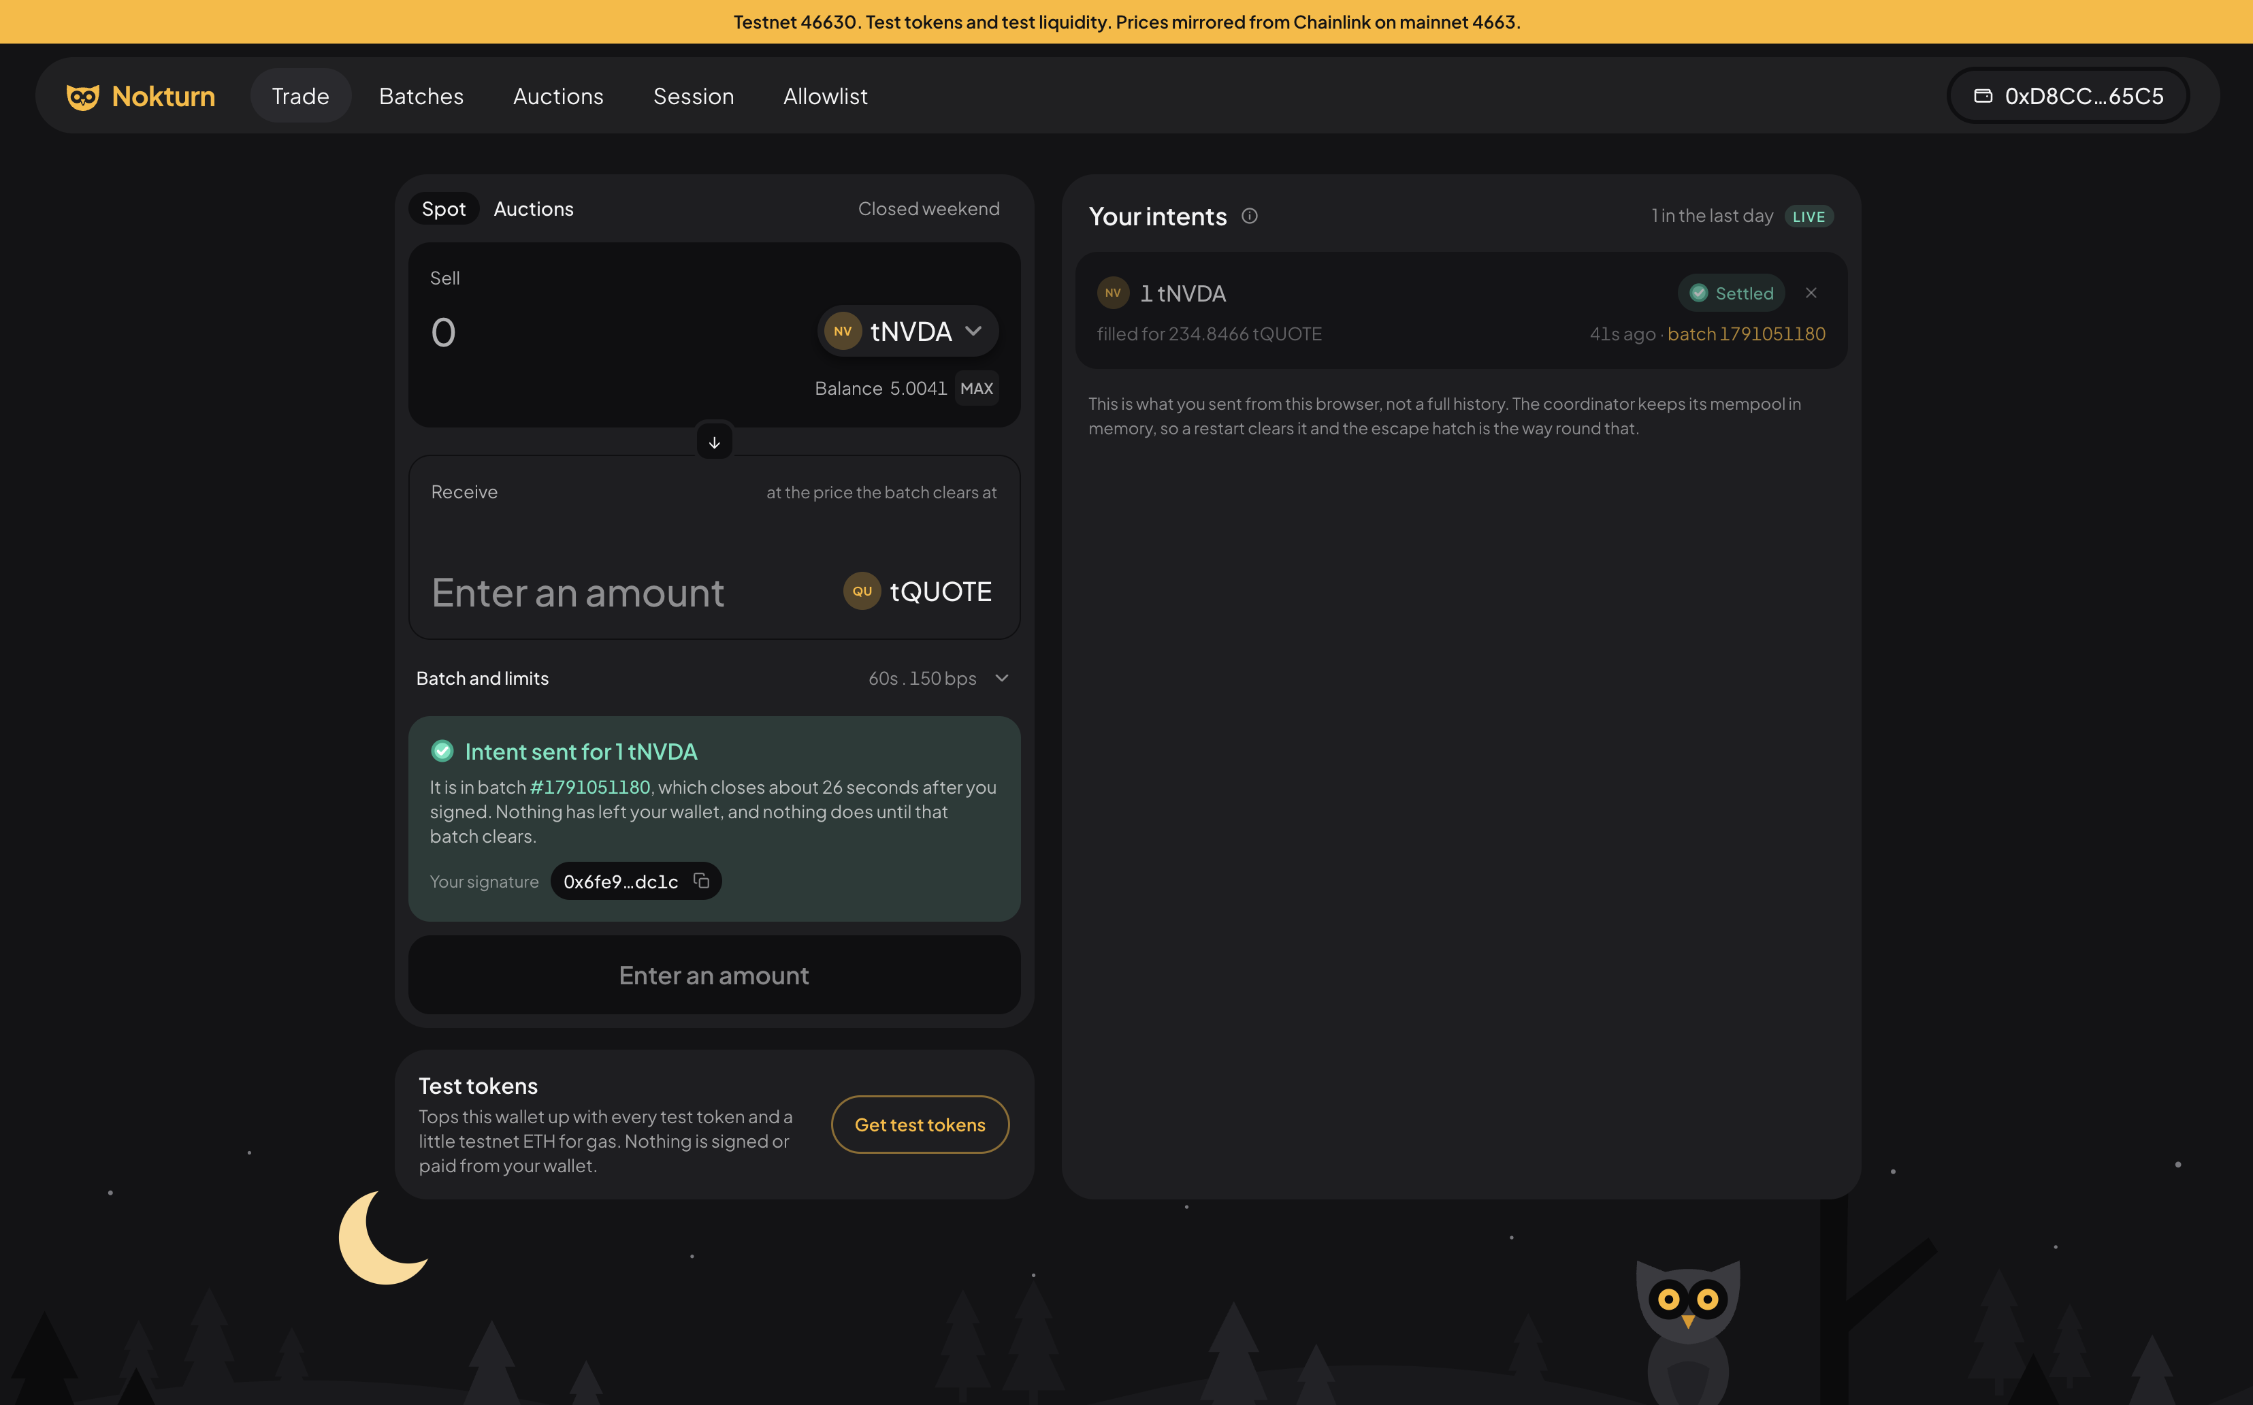The image size is (2253, 1405).
Task: Focus the Sell amount input field
Action: pyautogui.click(x=613, y=332)
